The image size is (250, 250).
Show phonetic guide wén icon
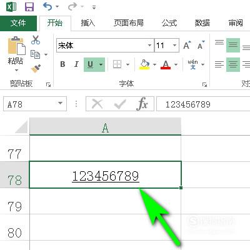tap(192, 64)
